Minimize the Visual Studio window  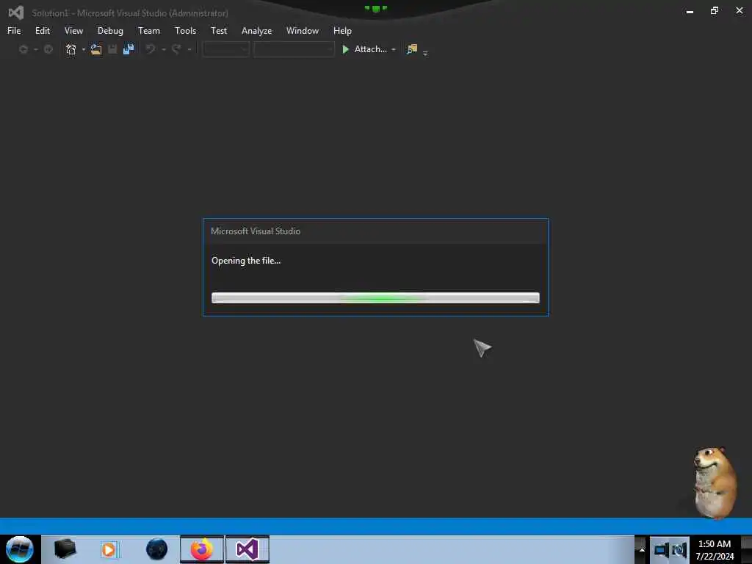690,12
